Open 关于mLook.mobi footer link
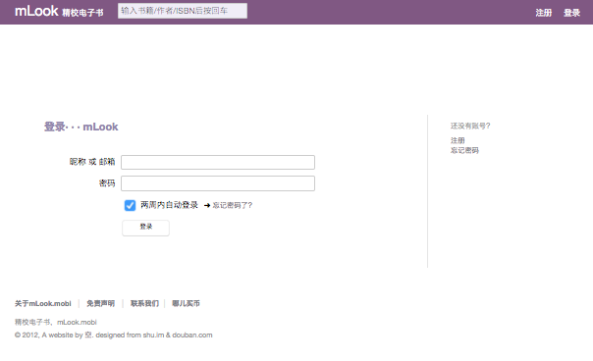 click(x=43, y=303)
